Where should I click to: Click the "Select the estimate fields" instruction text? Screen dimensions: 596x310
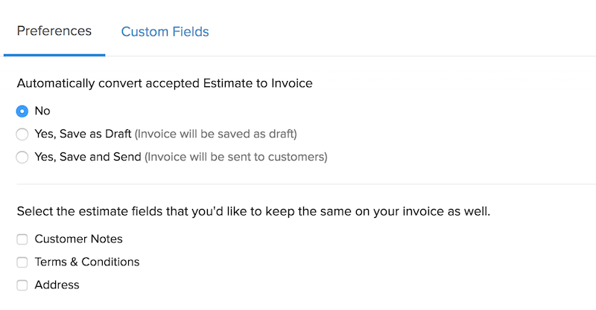tap(253, 211)
